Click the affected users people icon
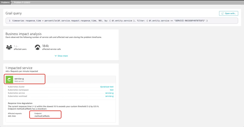This screenshot has height=127, width=244. click(x=9, y=47)
